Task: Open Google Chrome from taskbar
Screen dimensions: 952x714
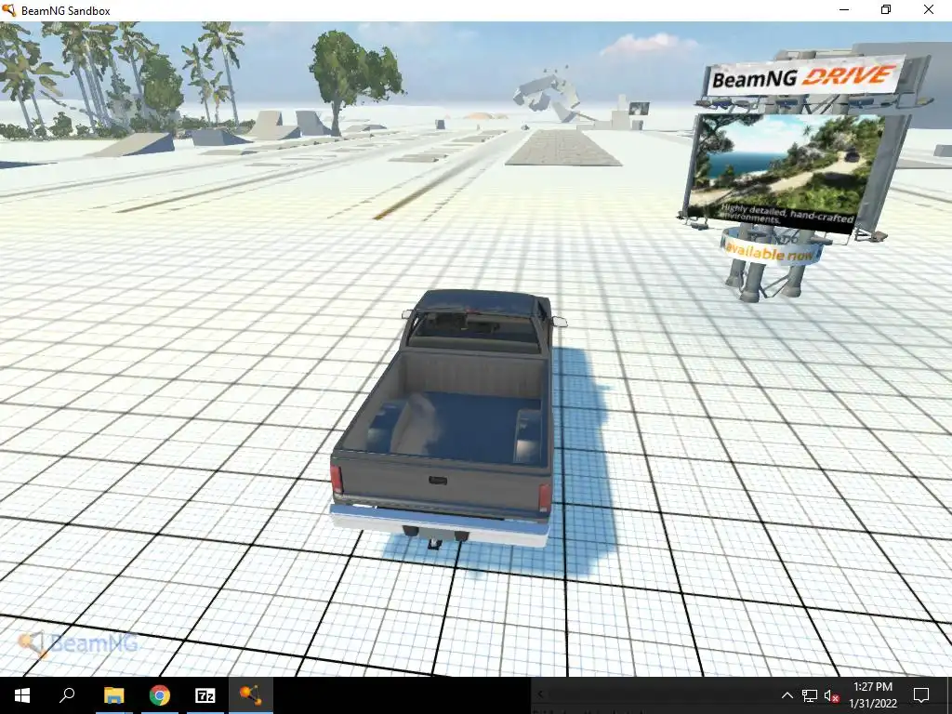Action: click(160, 695)
